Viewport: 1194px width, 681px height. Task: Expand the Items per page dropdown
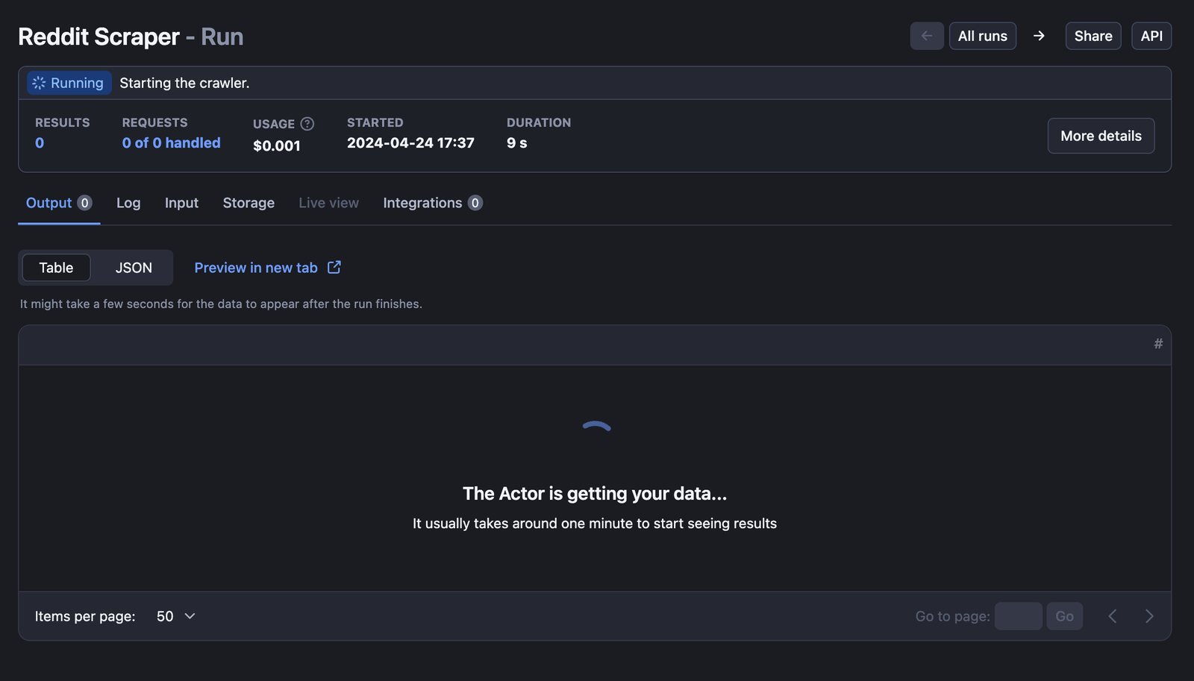tap(176, 616)
